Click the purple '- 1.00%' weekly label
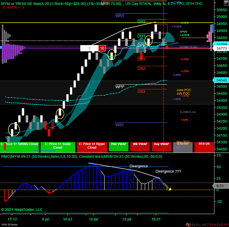Viewport: 229px width, 227px height. point(177,99)
